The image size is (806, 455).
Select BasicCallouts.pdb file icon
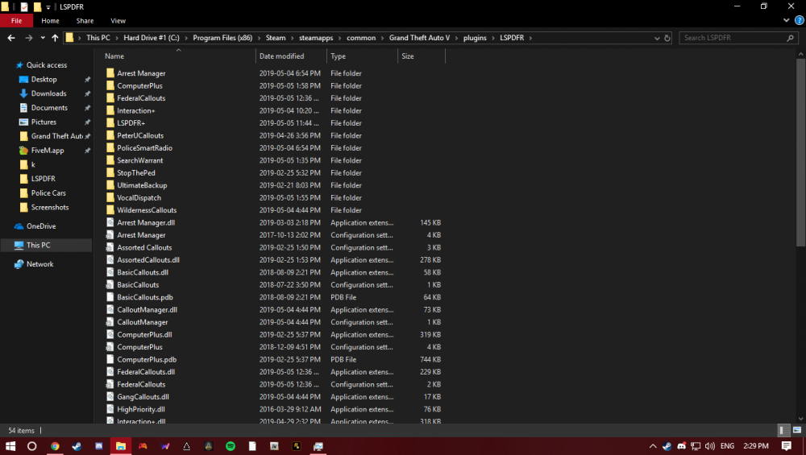tap(110, 297)
